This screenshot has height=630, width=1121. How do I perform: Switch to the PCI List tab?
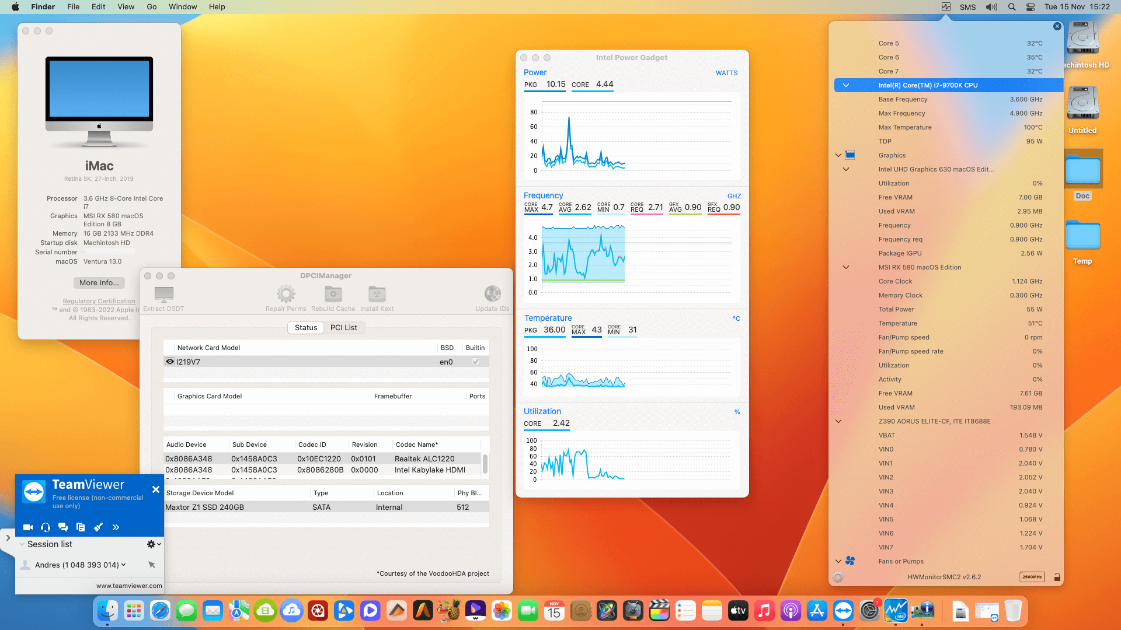click(x=343, y=328)
